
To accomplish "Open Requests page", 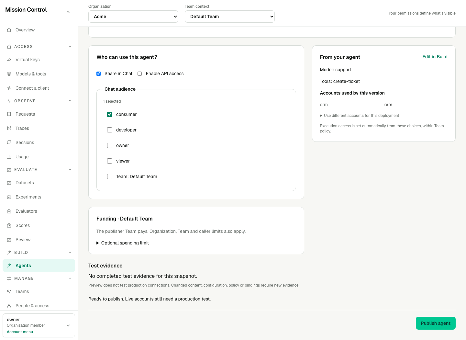I will coord(39,114).
